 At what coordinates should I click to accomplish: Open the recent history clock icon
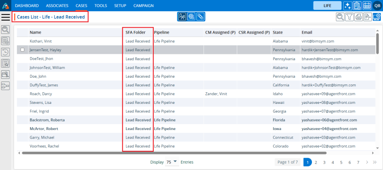[6, 52]
